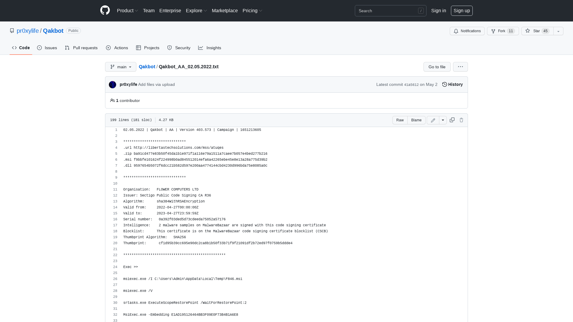This screenshot has width=573, height=322.
Task: Expand the Explore menu
Action: point(196,10)
